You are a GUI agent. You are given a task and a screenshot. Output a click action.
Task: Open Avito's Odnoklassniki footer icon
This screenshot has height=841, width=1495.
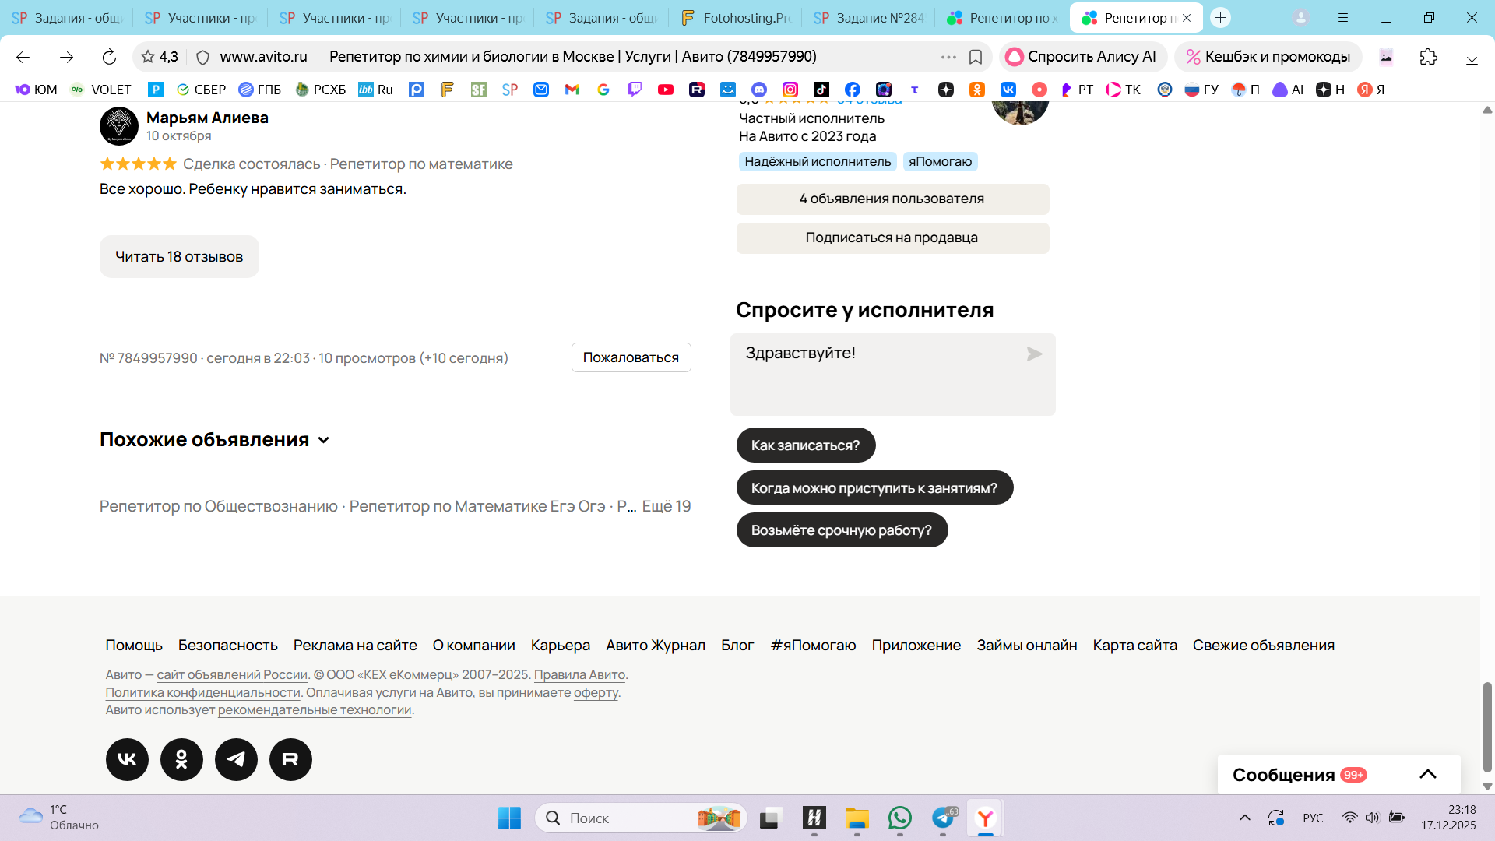181,759
